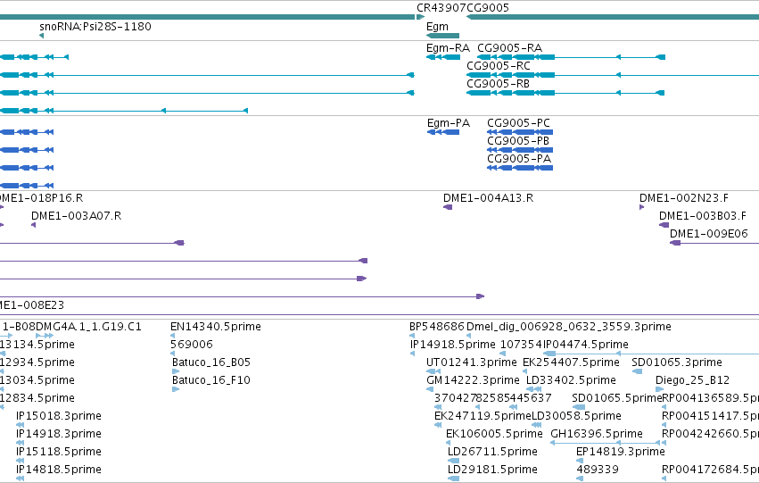Click the IP15018.3prime EST label

(x=59, y=416)
